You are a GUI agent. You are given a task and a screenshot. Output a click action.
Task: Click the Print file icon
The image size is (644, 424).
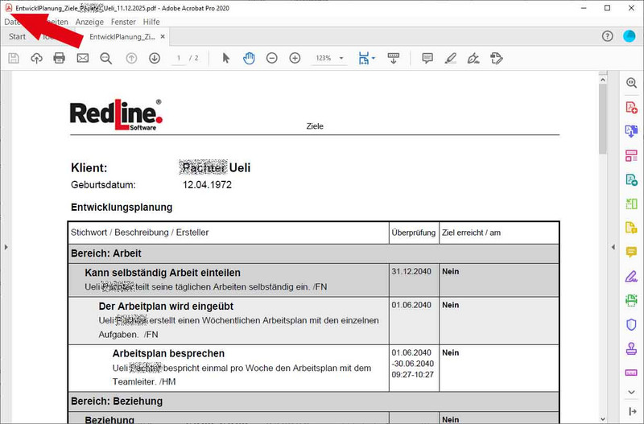59,58
